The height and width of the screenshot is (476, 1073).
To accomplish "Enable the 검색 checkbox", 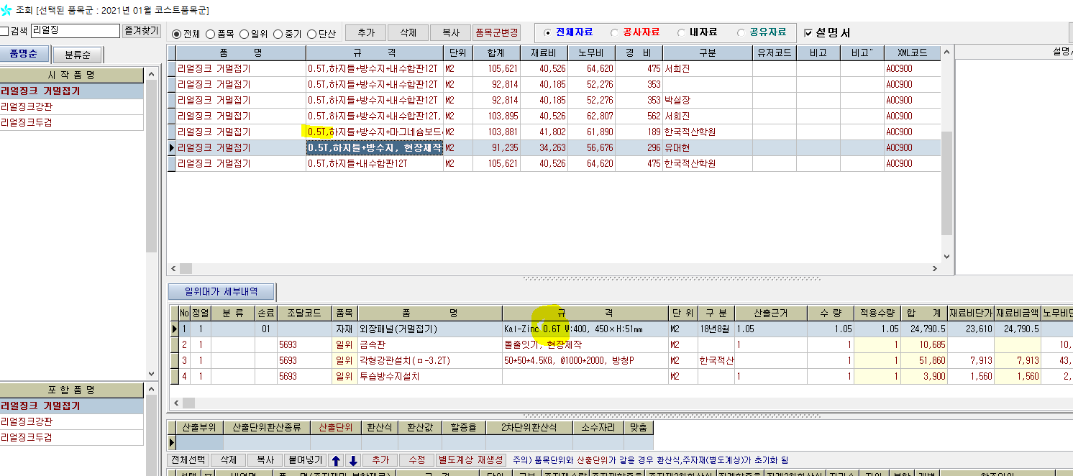I will 4,31.
